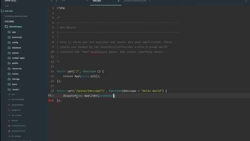Expand the resources folder
The image size is (250, 141).
[17, 69]
